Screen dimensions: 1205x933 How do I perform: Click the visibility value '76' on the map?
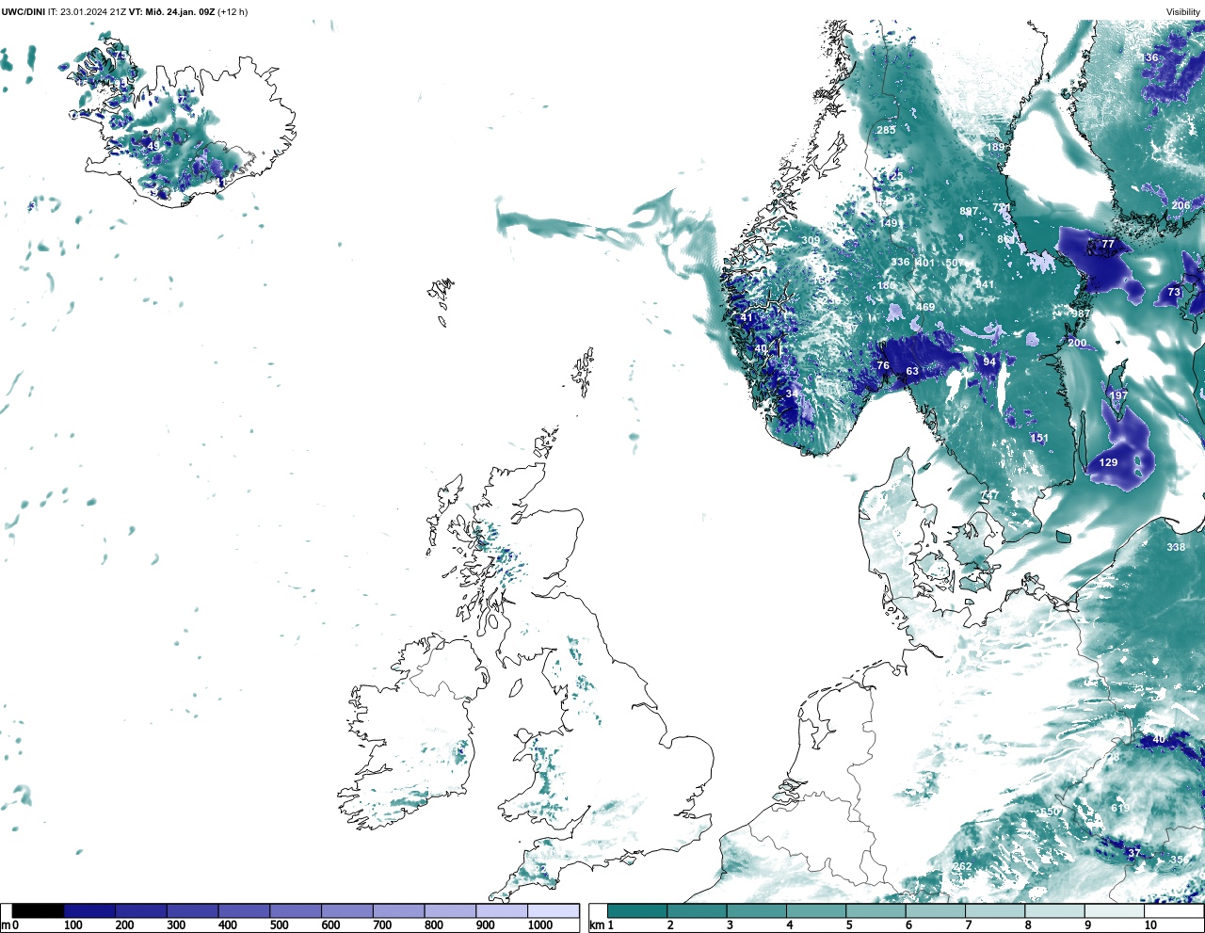[x=883, y=365]
